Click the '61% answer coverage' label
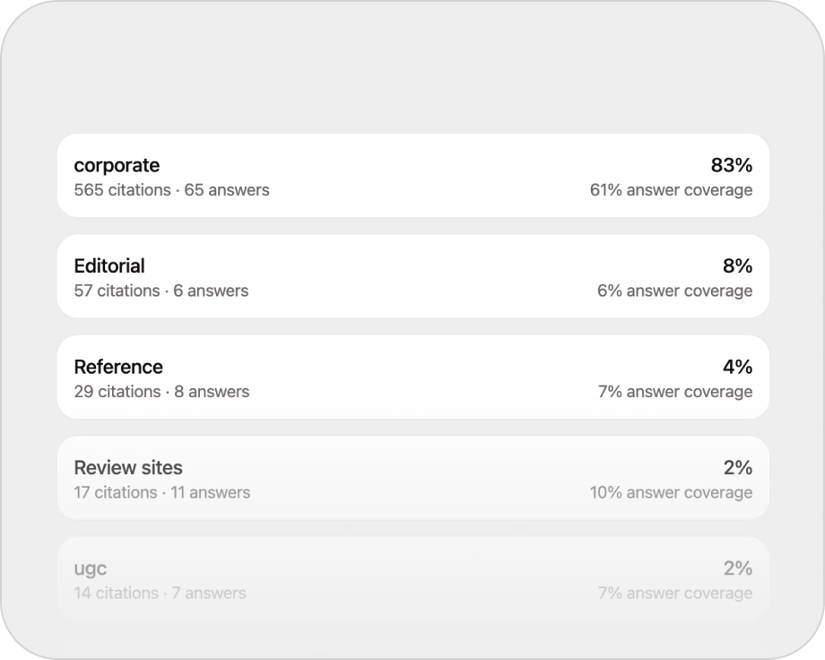Viewport: 825px width, 660px height. tap(671, 190)
